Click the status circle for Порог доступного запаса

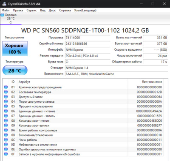pos(6,101)
